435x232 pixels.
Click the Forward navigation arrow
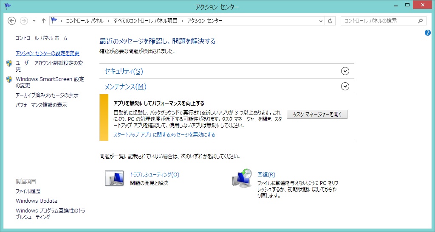click(24, 21)
